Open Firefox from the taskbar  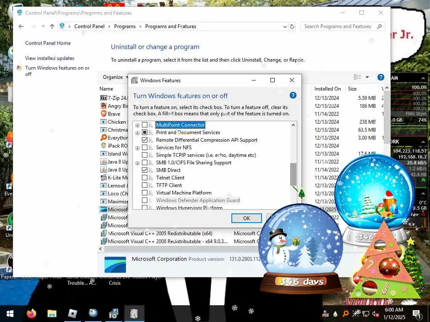pos(31,314)
